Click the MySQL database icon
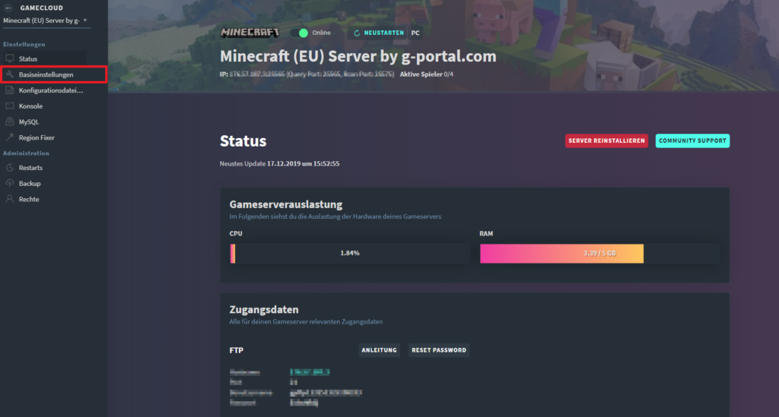779x417 pixels. (9, 122)
